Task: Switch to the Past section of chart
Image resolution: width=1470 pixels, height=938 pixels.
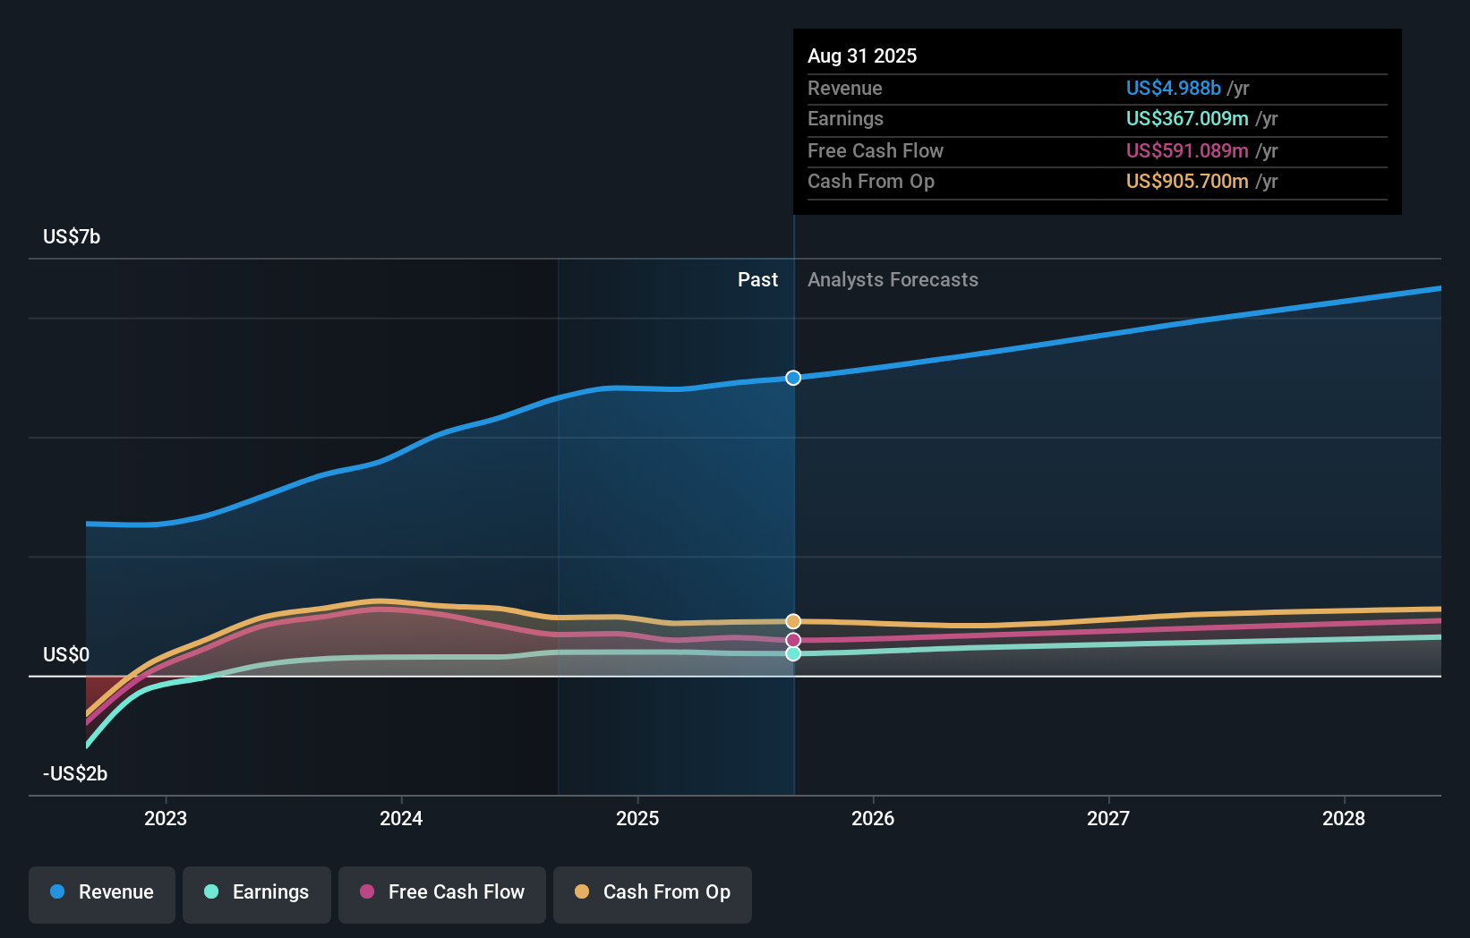Action: tap(758, 279)
